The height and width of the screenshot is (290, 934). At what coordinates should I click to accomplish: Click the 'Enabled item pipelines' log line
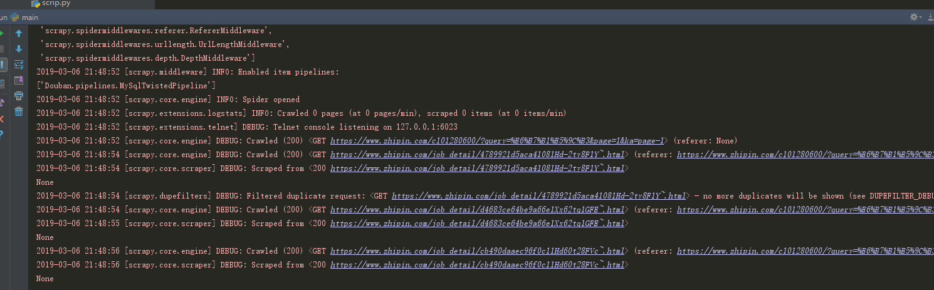(x=187, y=72)
